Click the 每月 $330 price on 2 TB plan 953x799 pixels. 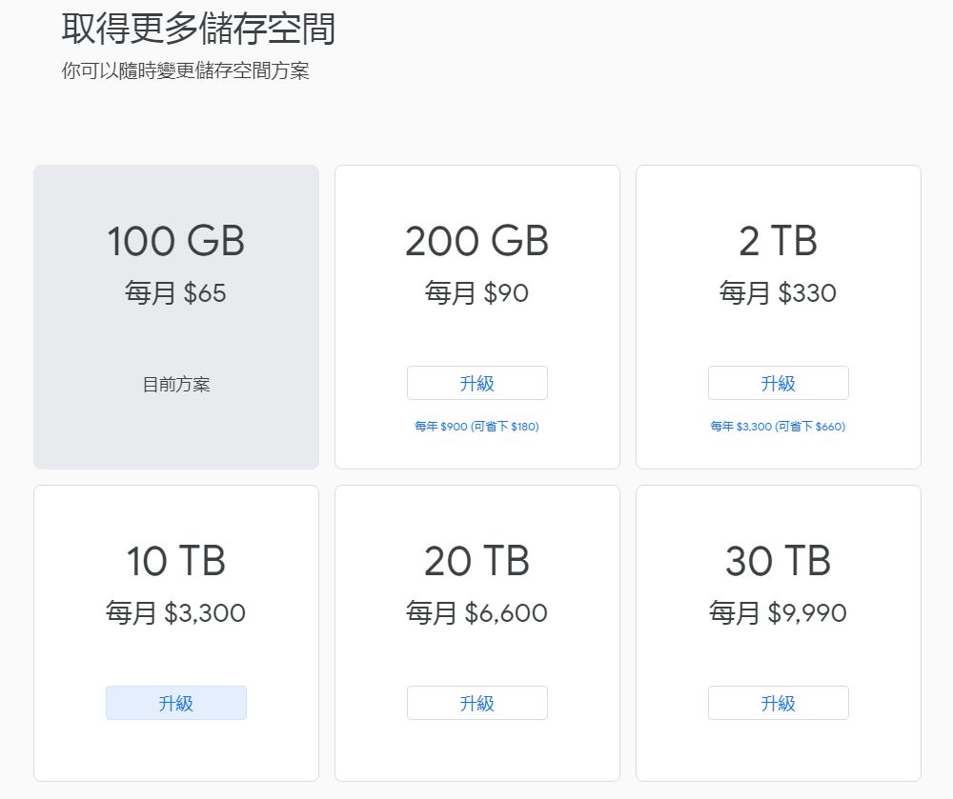click(778, 293)
